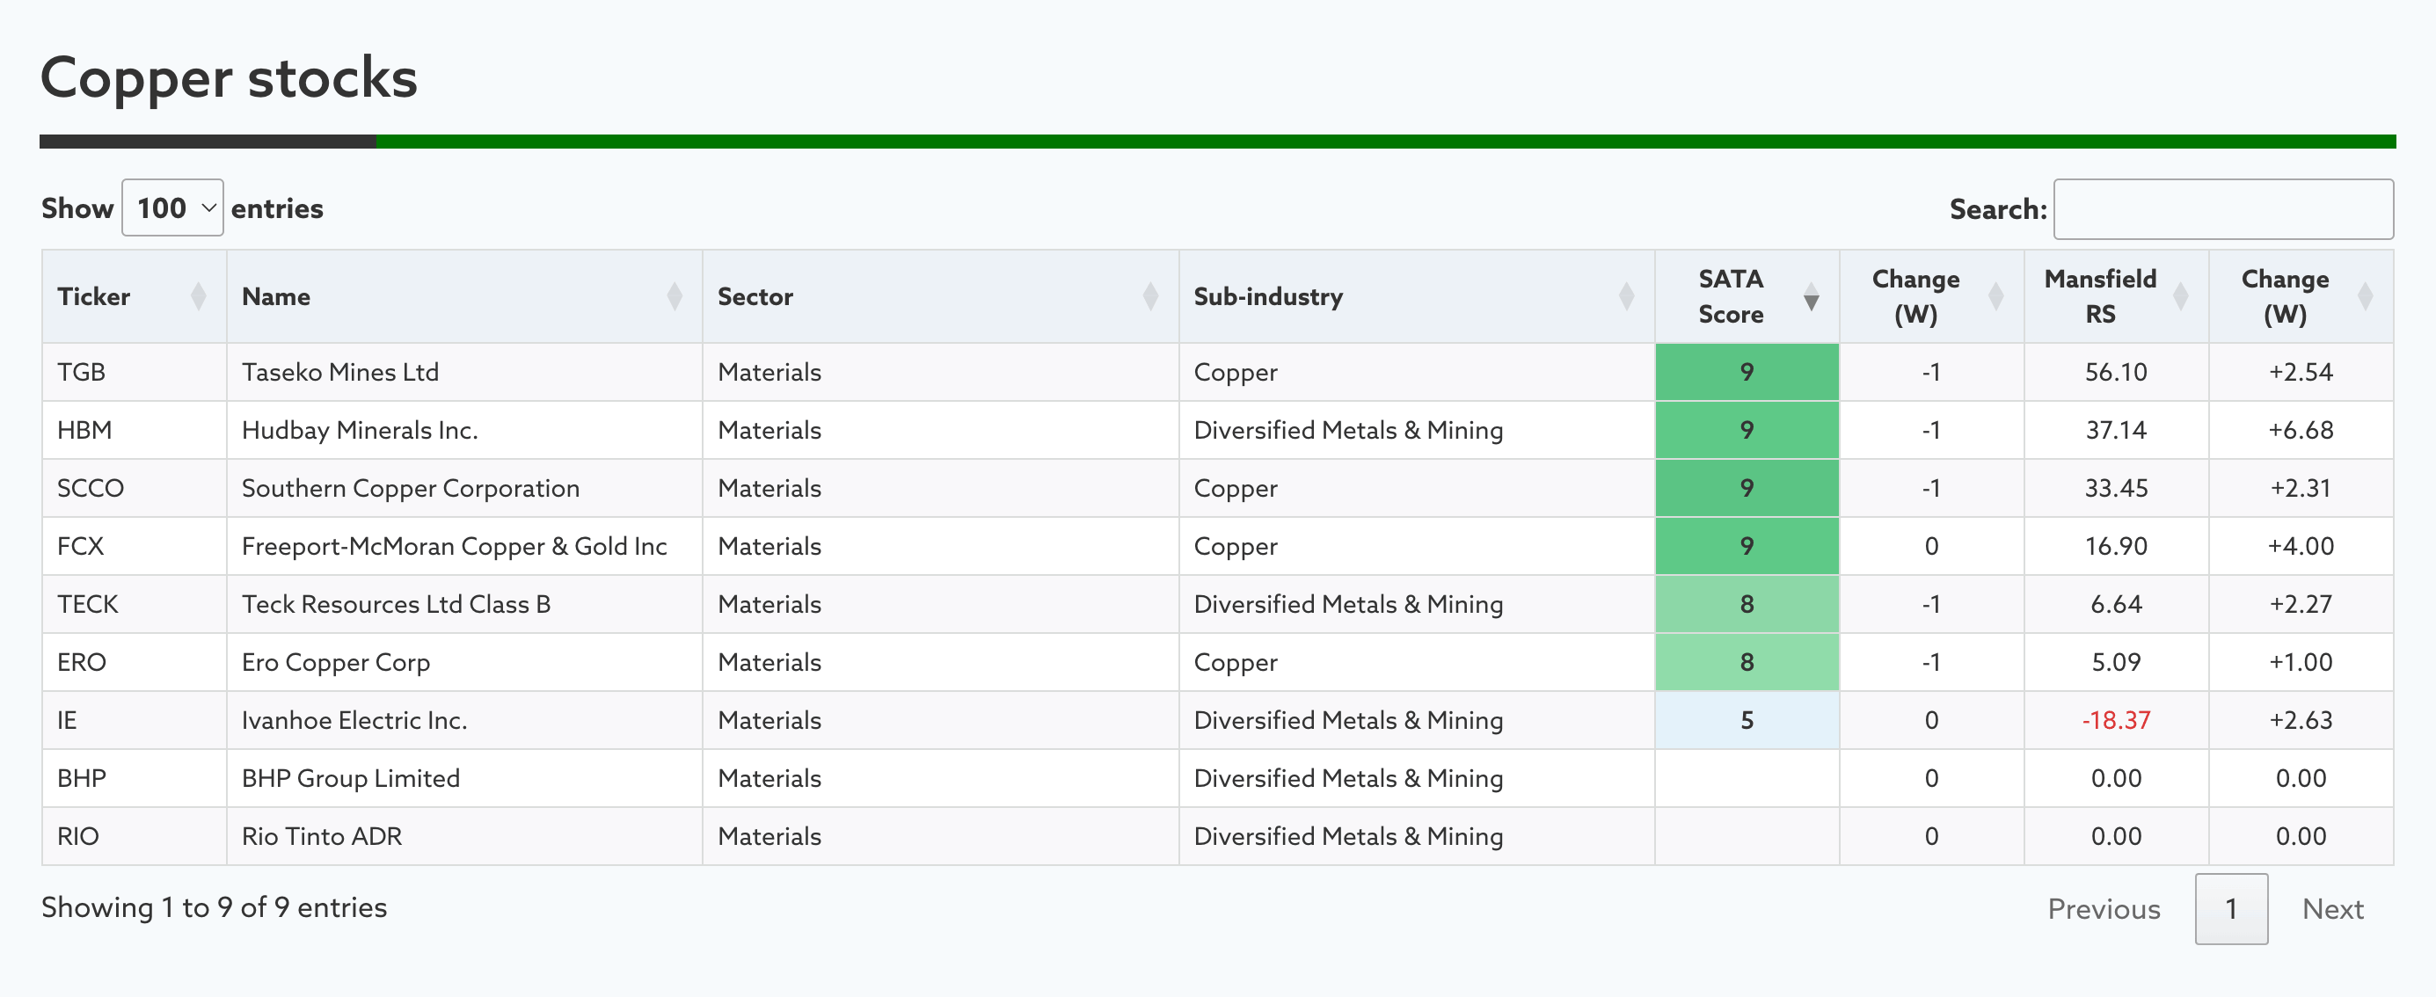Click Mansfield RS value 37.14

(2117, 430)
